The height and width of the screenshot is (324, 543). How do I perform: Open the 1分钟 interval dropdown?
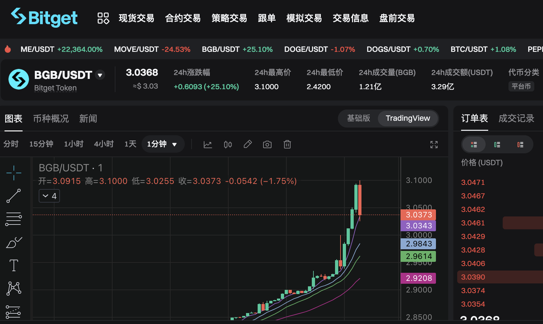pos(163,144)
